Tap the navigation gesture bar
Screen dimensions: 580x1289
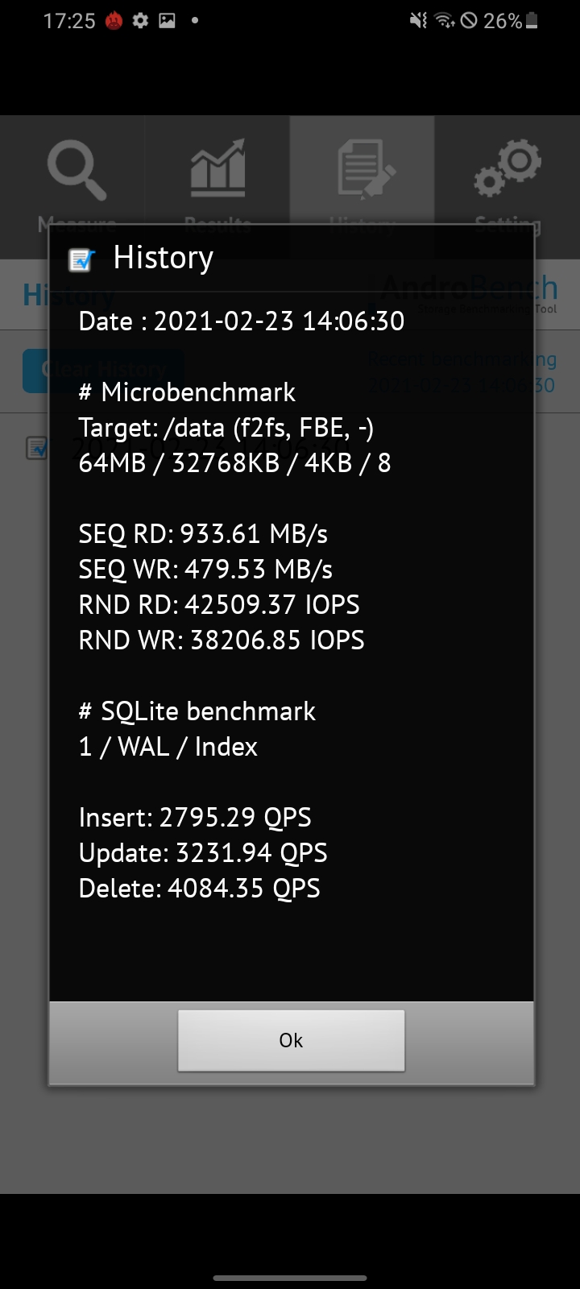(x=290, y=1278)
